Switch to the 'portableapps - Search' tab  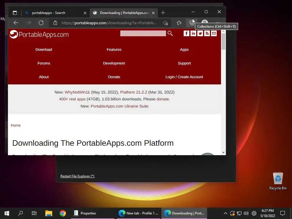click(x=56, y=13)
